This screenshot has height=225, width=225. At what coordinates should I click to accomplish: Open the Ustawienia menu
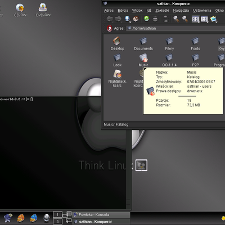pos(202,11)
